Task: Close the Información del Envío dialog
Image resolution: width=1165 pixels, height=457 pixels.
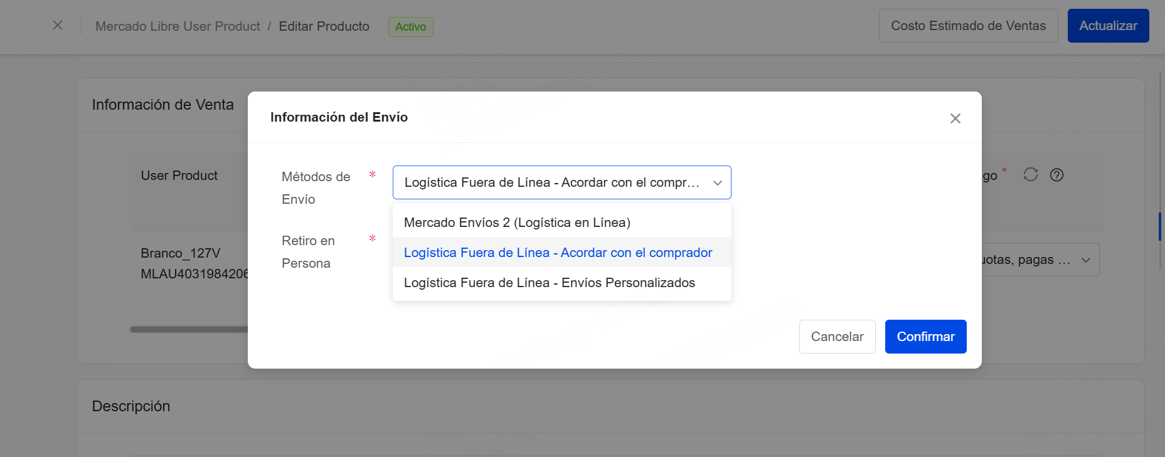Action: tap(955, 118)
